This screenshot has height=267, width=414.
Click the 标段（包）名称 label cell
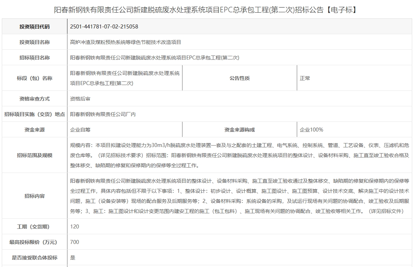pos(35,78)
